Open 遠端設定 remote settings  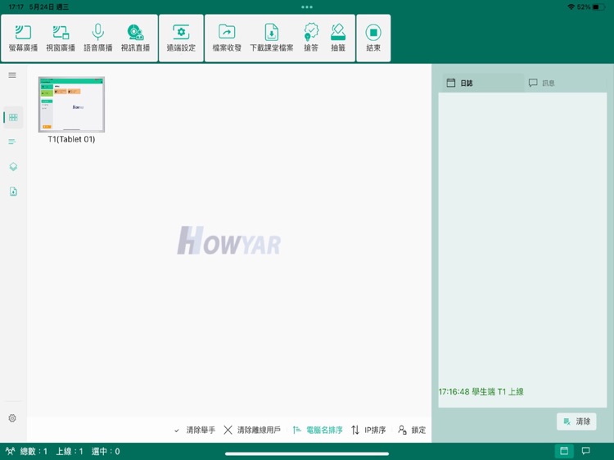click(x=181, y=38)
